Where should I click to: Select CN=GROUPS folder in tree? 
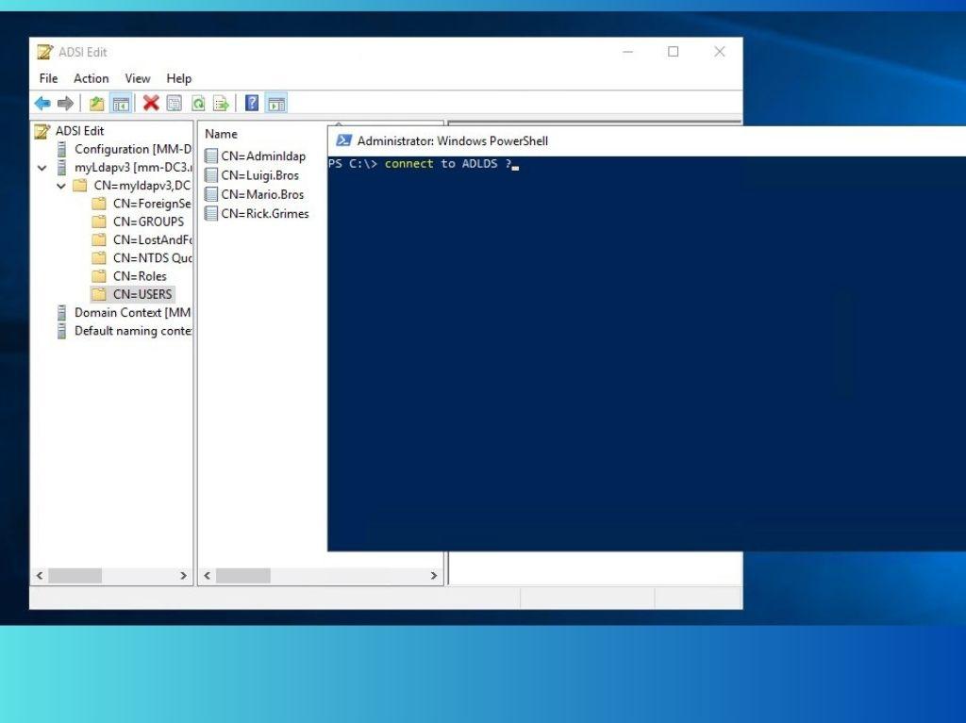148,222
